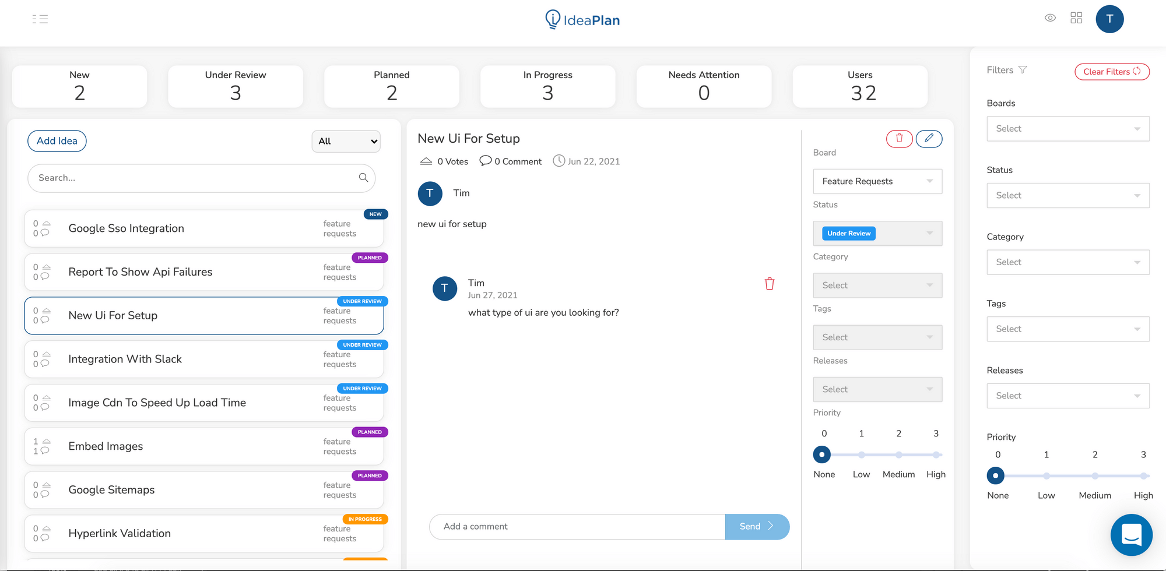Open the Users count card
This screenshot has width=1166, height=571.
859,86
